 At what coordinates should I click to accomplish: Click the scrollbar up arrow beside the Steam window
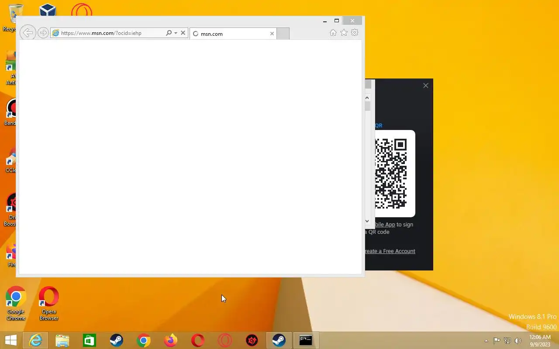(367, 98)
